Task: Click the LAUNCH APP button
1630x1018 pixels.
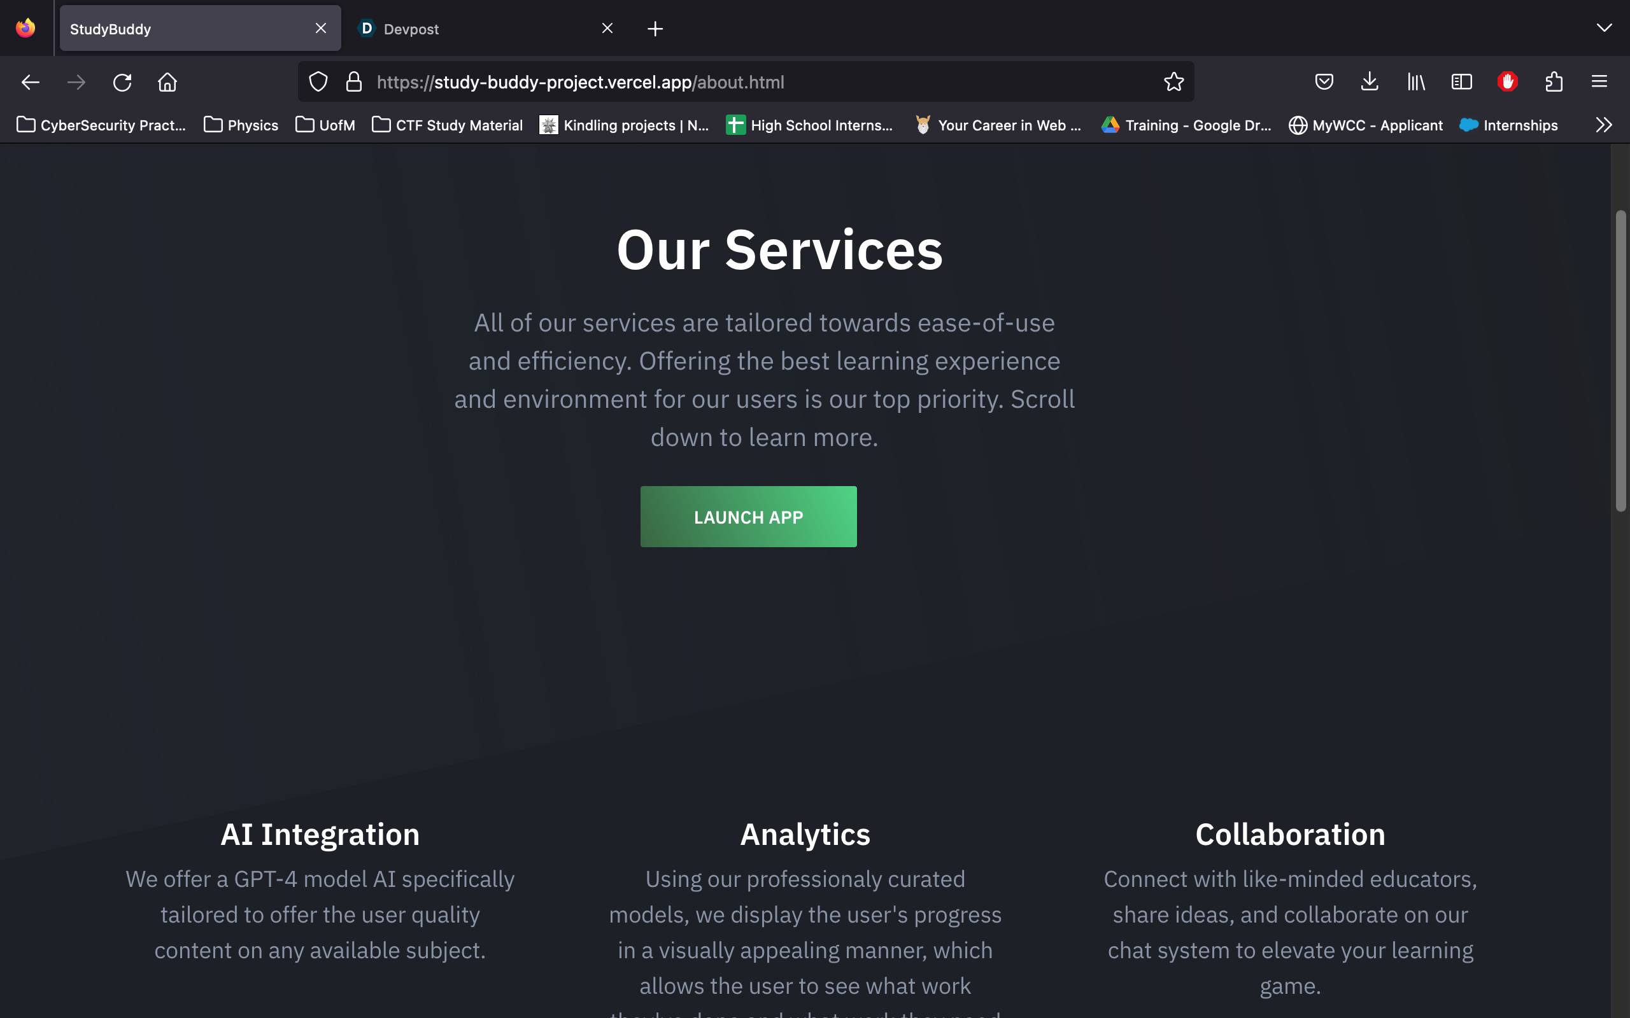Action: (748, 517)
